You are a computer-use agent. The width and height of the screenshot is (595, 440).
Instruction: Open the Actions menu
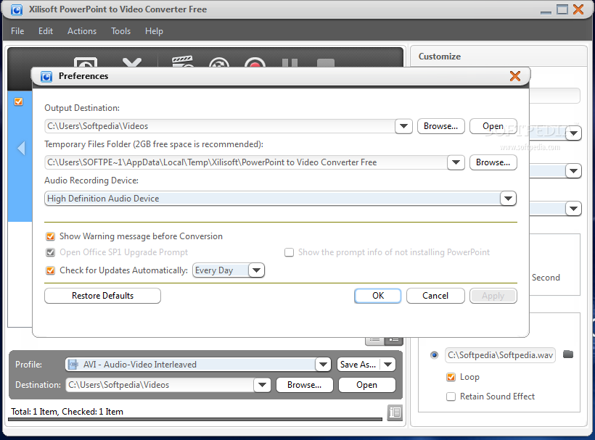(x=82, y=31)
